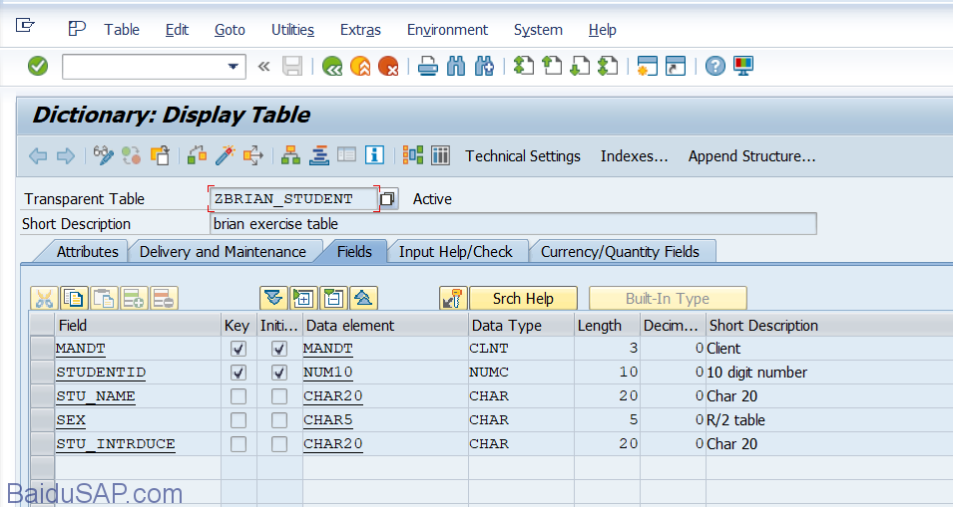The height and width of the screenshot is (507, 953).
Task: Click the orange Exit icon
Action: (x=360, y=67)
